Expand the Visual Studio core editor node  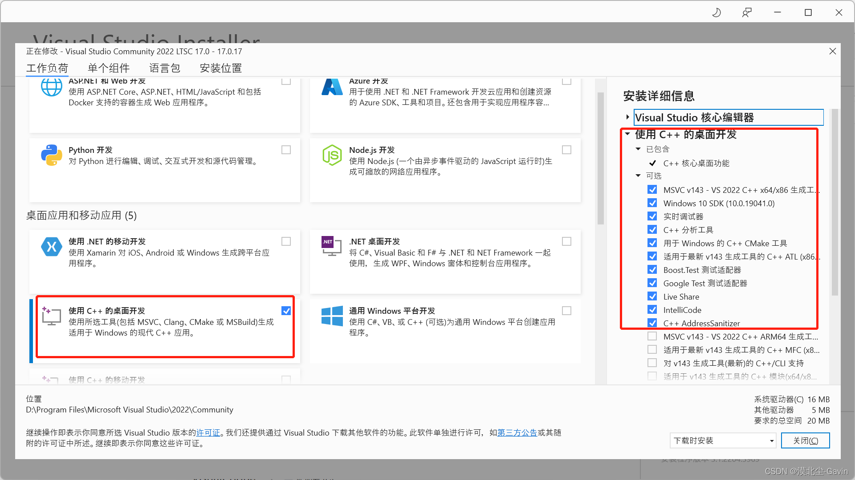tap(627, 117)
